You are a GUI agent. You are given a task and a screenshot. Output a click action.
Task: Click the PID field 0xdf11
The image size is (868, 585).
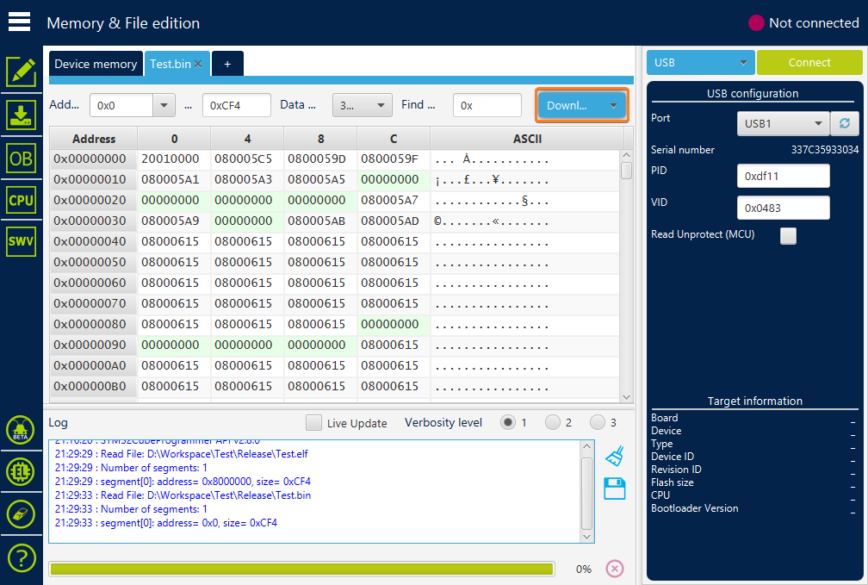pyautogui.click(x=784, y=176)
